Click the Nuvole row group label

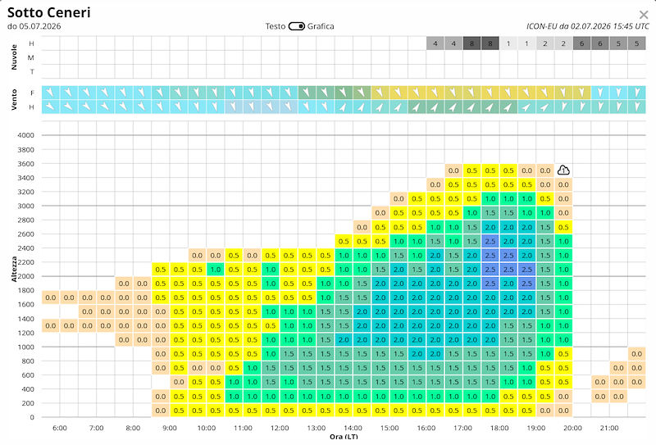point(14,57)
